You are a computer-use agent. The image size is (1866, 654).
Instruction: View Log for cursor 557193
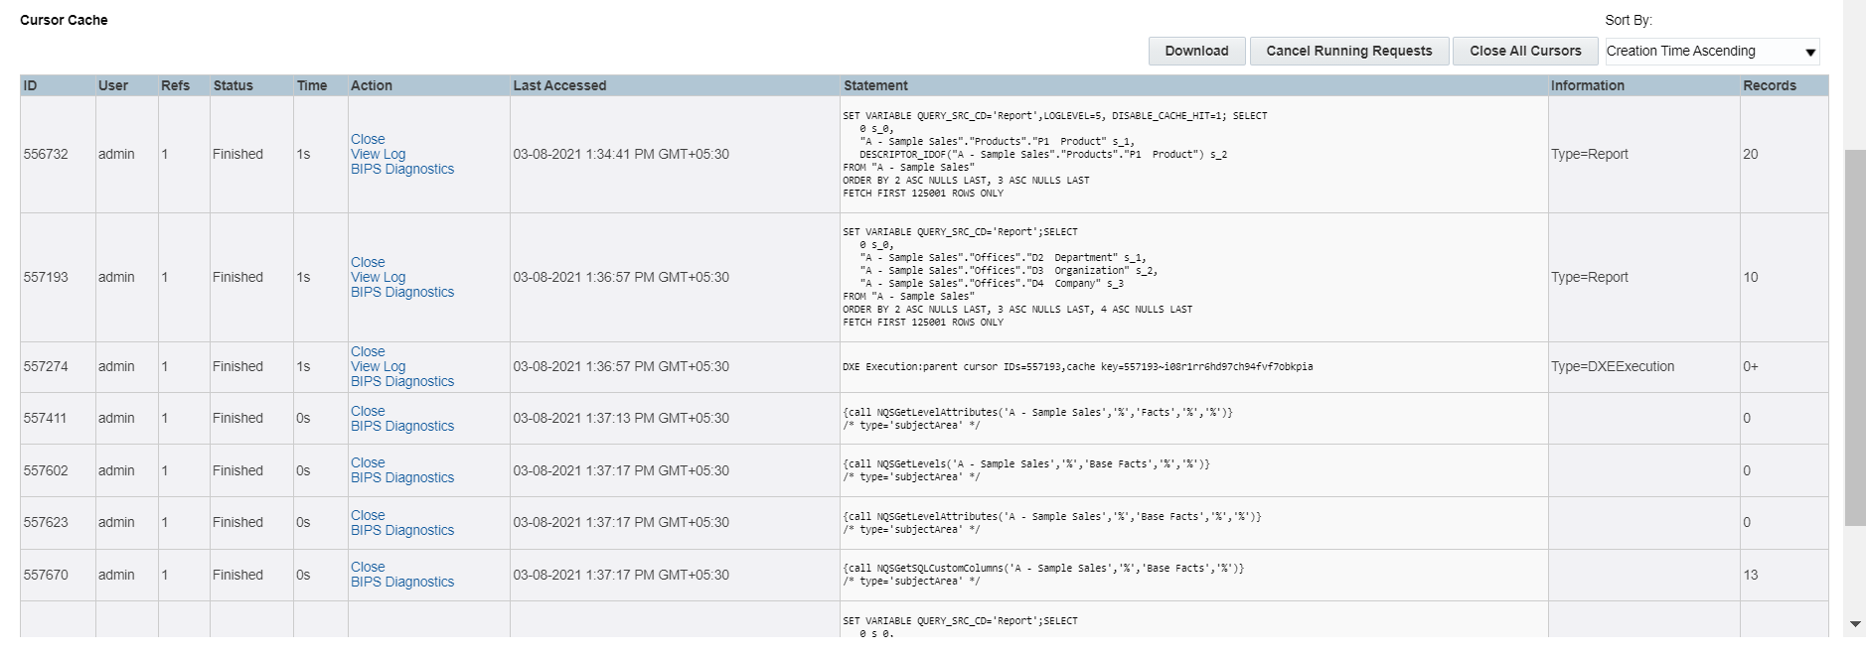pos(378,277)
